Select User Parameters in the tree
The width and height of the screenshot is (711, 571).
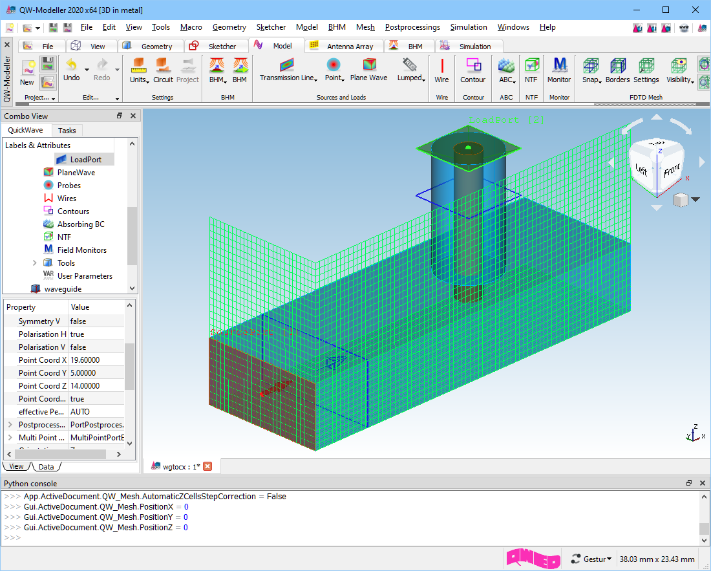[x=78, y=275]
